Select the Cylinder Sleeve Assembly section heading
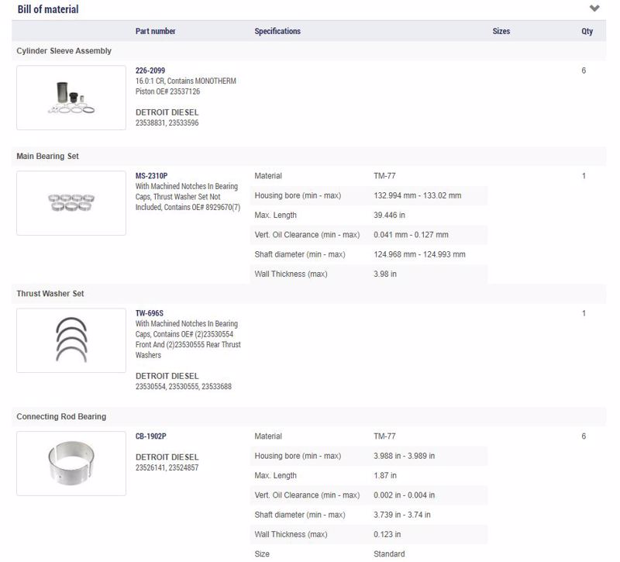The image size is (620, 562). point(64,51)
